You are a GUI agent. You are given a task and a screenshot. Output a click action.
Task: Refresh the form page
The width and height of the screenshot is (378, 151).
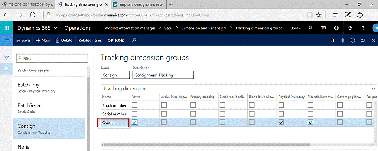353,41
